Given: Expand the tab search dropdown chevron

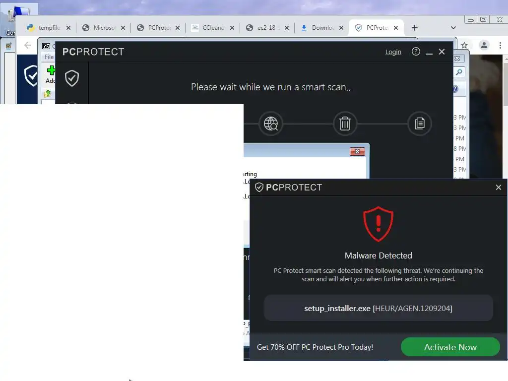Looking at the screenshot, I should [x=453, y=28].
